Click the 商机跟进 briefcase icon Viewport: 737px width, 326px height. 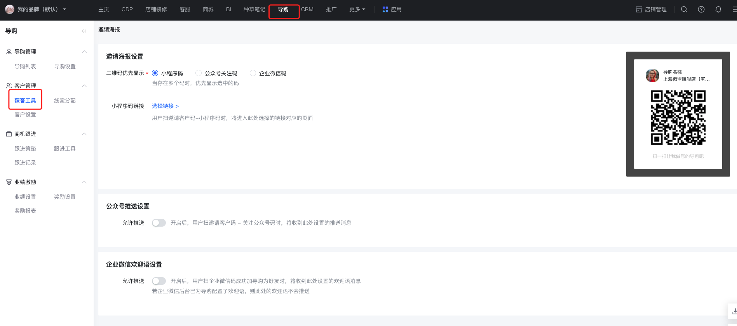pyautogui.click(x=9, y=134)
